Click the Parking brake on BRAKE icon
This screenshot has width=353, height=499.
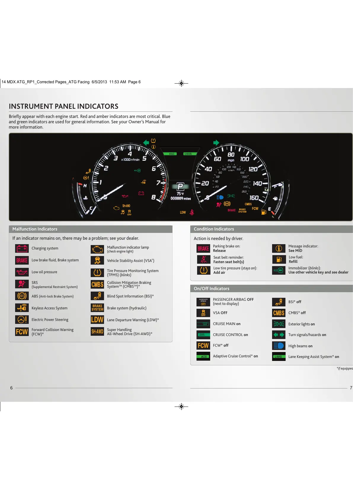[203, 249]
